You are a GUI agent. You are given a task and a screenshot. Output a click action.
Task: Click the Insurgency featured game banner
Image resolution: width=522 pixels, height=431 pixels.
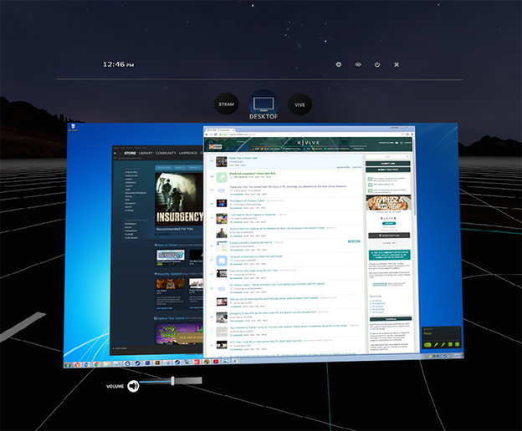point(178,199)
